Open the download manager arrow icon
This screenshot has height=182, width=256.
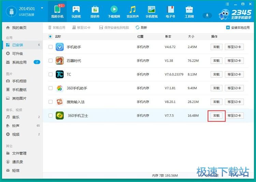point(207,16)
